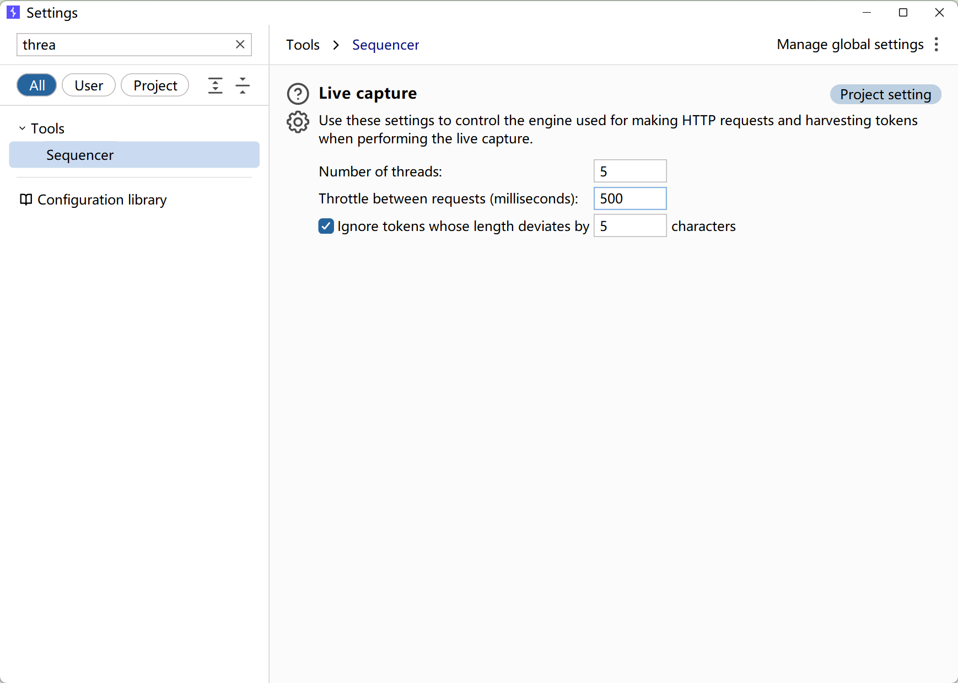
Task: Select Sequencer in the settings tree
Action: [x=80, y=155]
